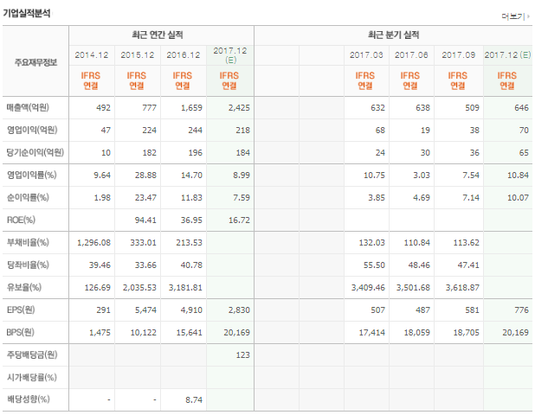Click the 주요재무정보 header cell

click(35, 62)
